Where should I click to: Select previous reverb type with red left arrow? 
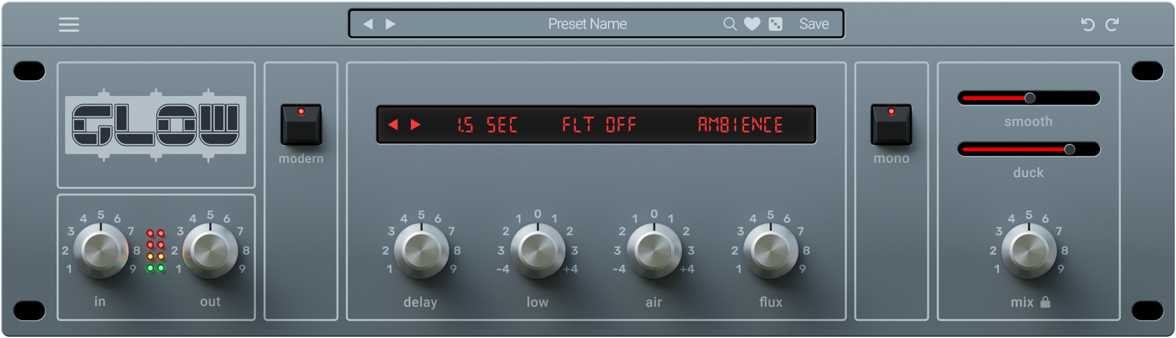[x=393, y=125]
